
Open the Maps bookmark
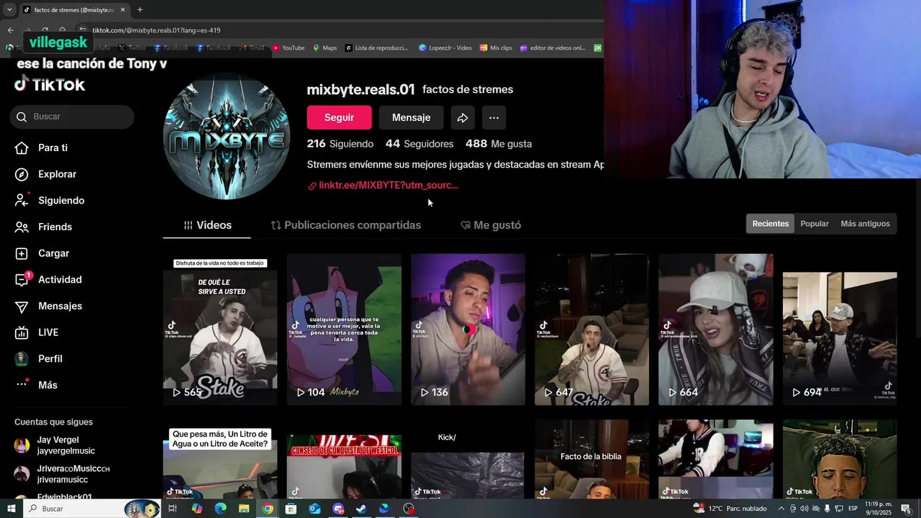click(x=325, y=48)
